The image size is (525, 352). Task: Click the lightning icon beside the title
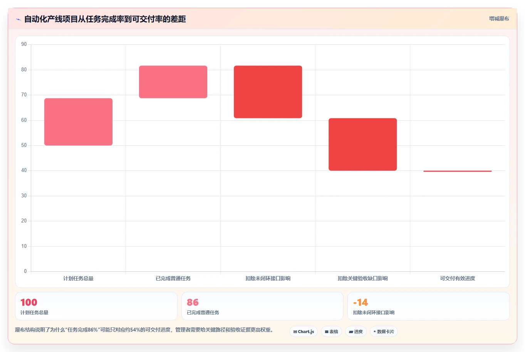tap(18, 19)
